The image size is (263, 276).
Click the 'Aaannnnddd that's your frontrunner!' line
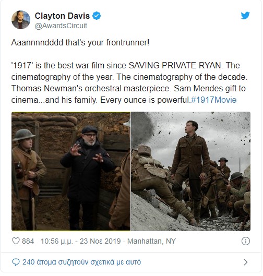(80, 43)
